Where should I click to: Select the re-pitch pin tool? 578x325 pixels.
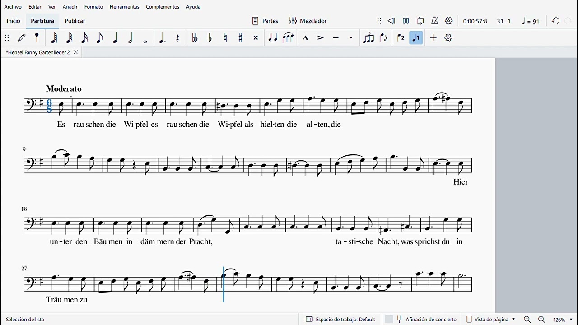click(x=37, y=38)
